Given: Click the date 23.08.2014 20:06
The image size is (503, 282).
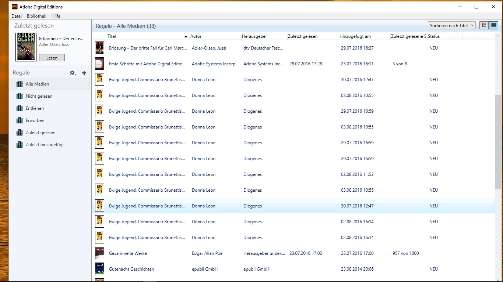Looking at the screenshot, I should 357,269.
